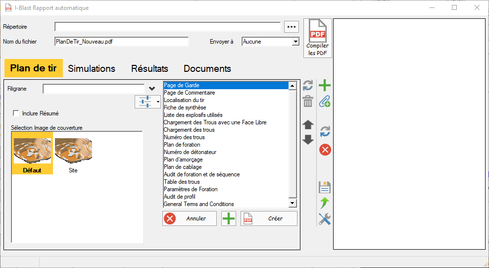The width and height of the screenshot is (489, 268).
Task: Open the slider options dropdown button
Action: pos(147,101)
